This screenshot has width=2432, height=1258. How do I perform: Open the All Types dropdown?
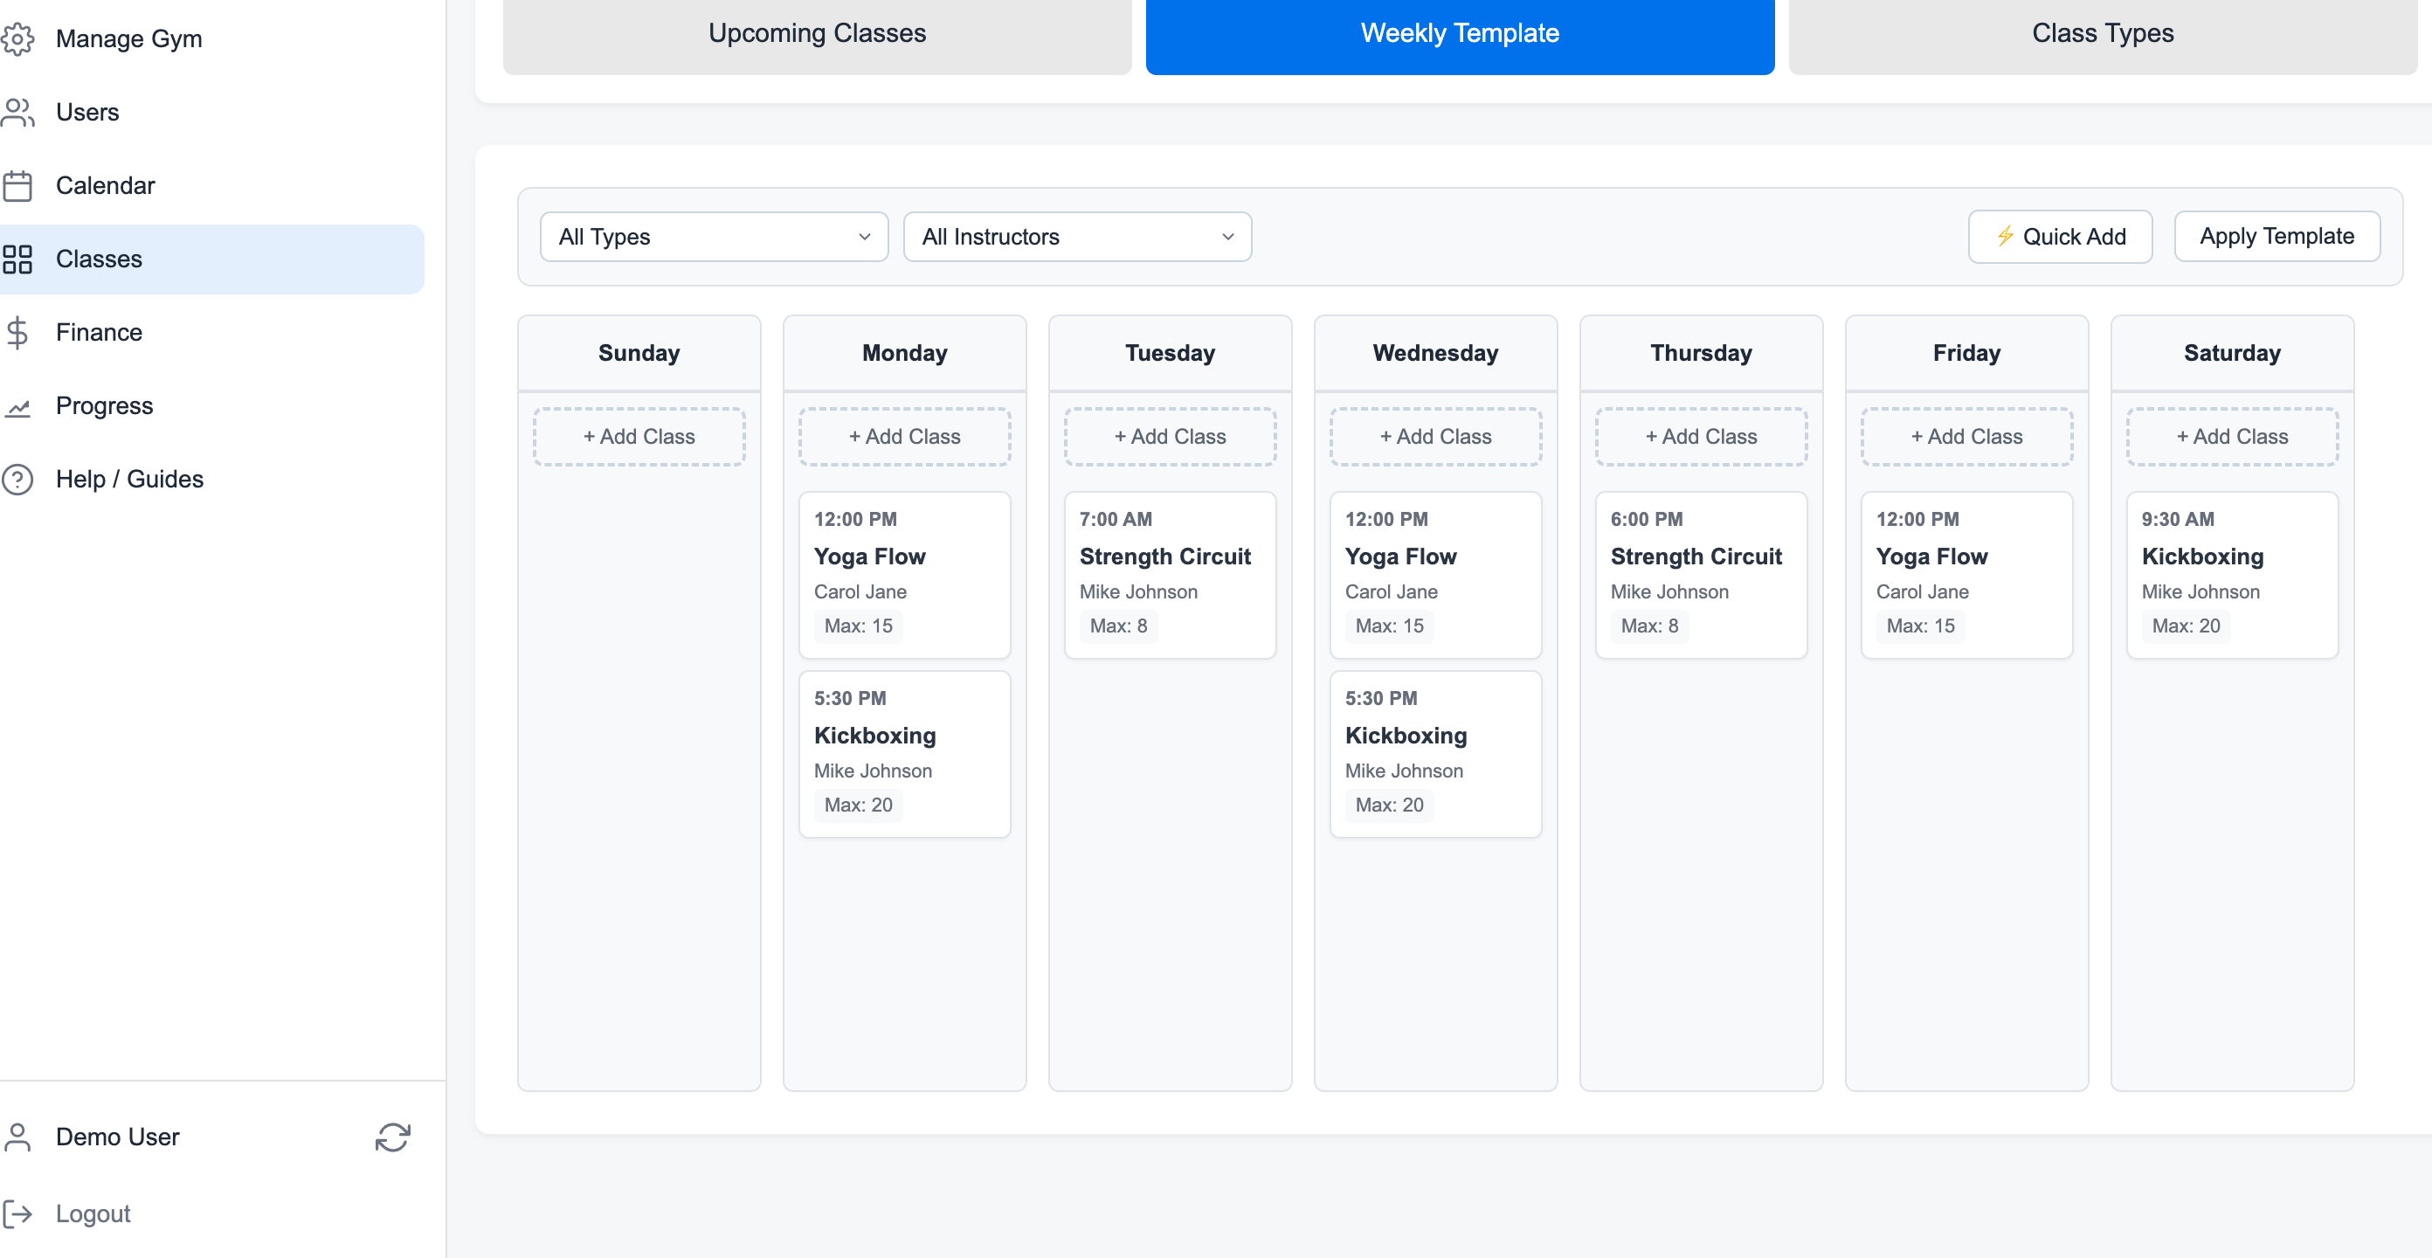714,236
